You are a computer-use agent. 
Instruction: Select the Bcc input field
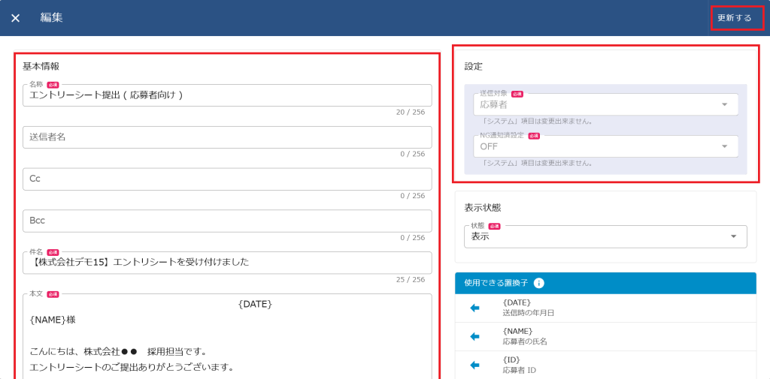[226, 221]
